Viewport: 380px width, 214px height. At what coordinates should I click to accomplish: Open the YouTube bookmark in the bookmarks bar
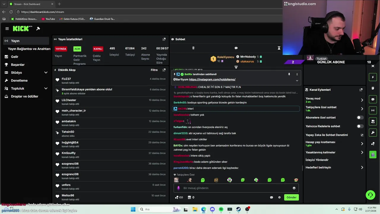pos(48,19)
